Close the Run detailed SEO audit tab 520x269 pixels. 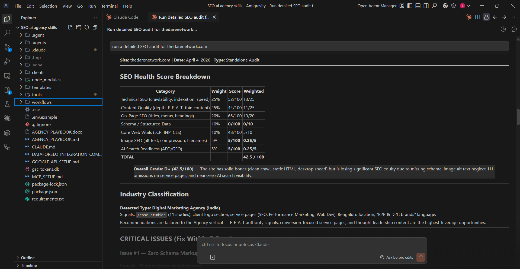pos(214,17)
